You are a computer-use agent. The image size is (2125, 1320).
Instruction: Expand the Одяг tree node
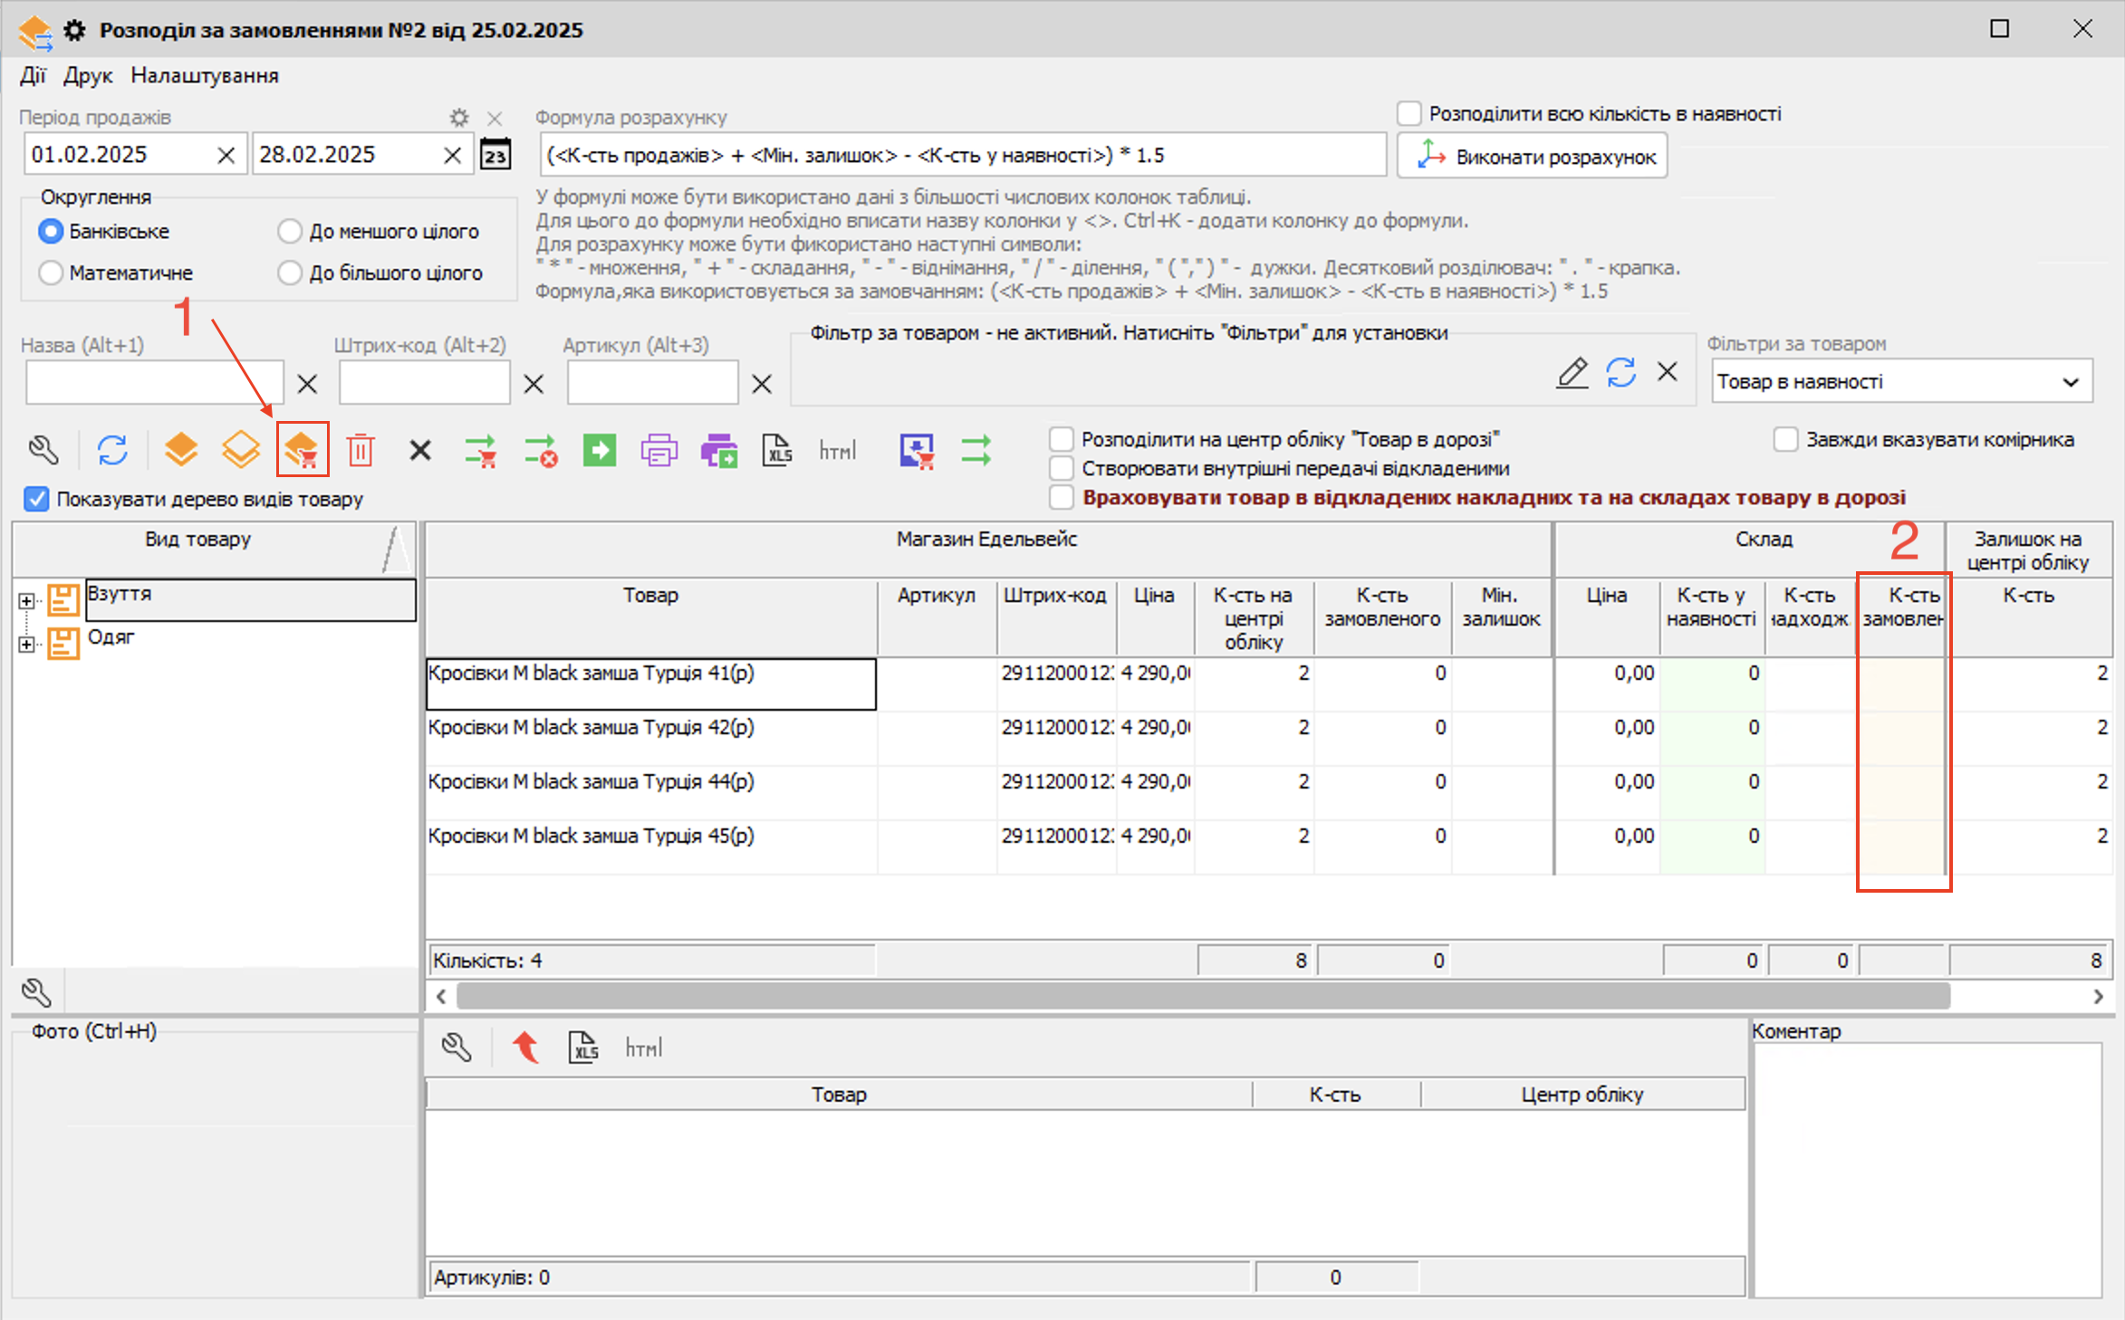[x=26, y=645]
